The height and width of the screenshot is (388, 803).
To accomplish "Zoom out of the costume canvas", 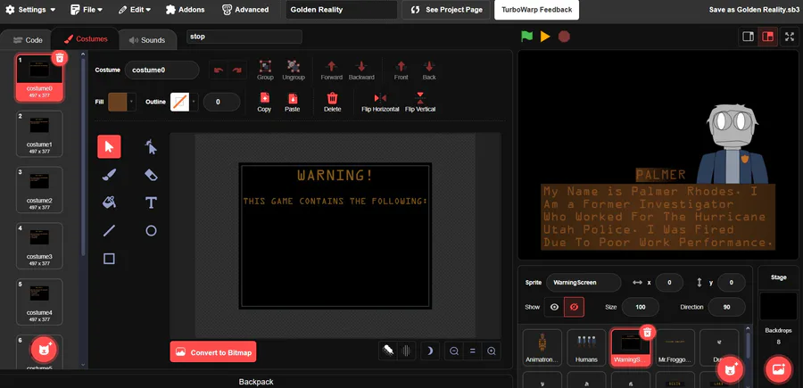I will 454,351.
